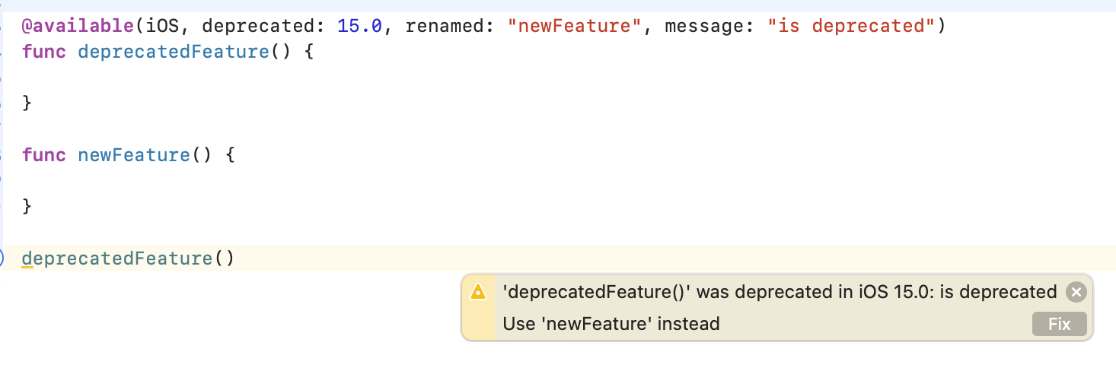Click the "was deprecated in iOS 15.0" warning message
1116x368 pixels.
(x=780, y=292)
